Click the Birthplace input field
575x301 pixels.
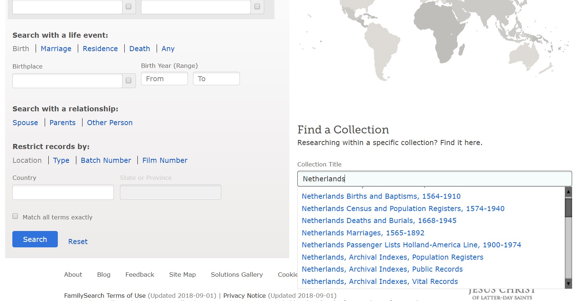tap(67, 81)
